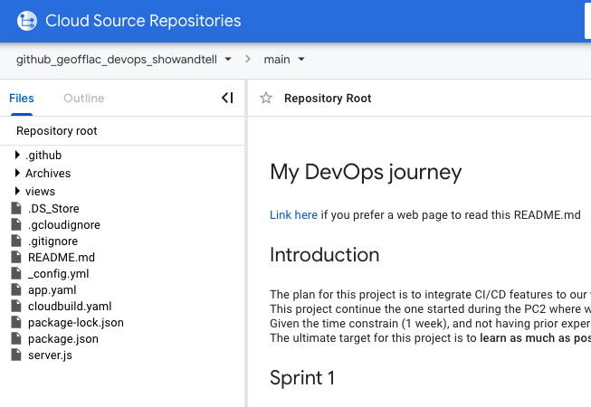The width and height of the screenshot is (591, 407).
Task: Switch to the Outline tab
Action: coord(83,99)
